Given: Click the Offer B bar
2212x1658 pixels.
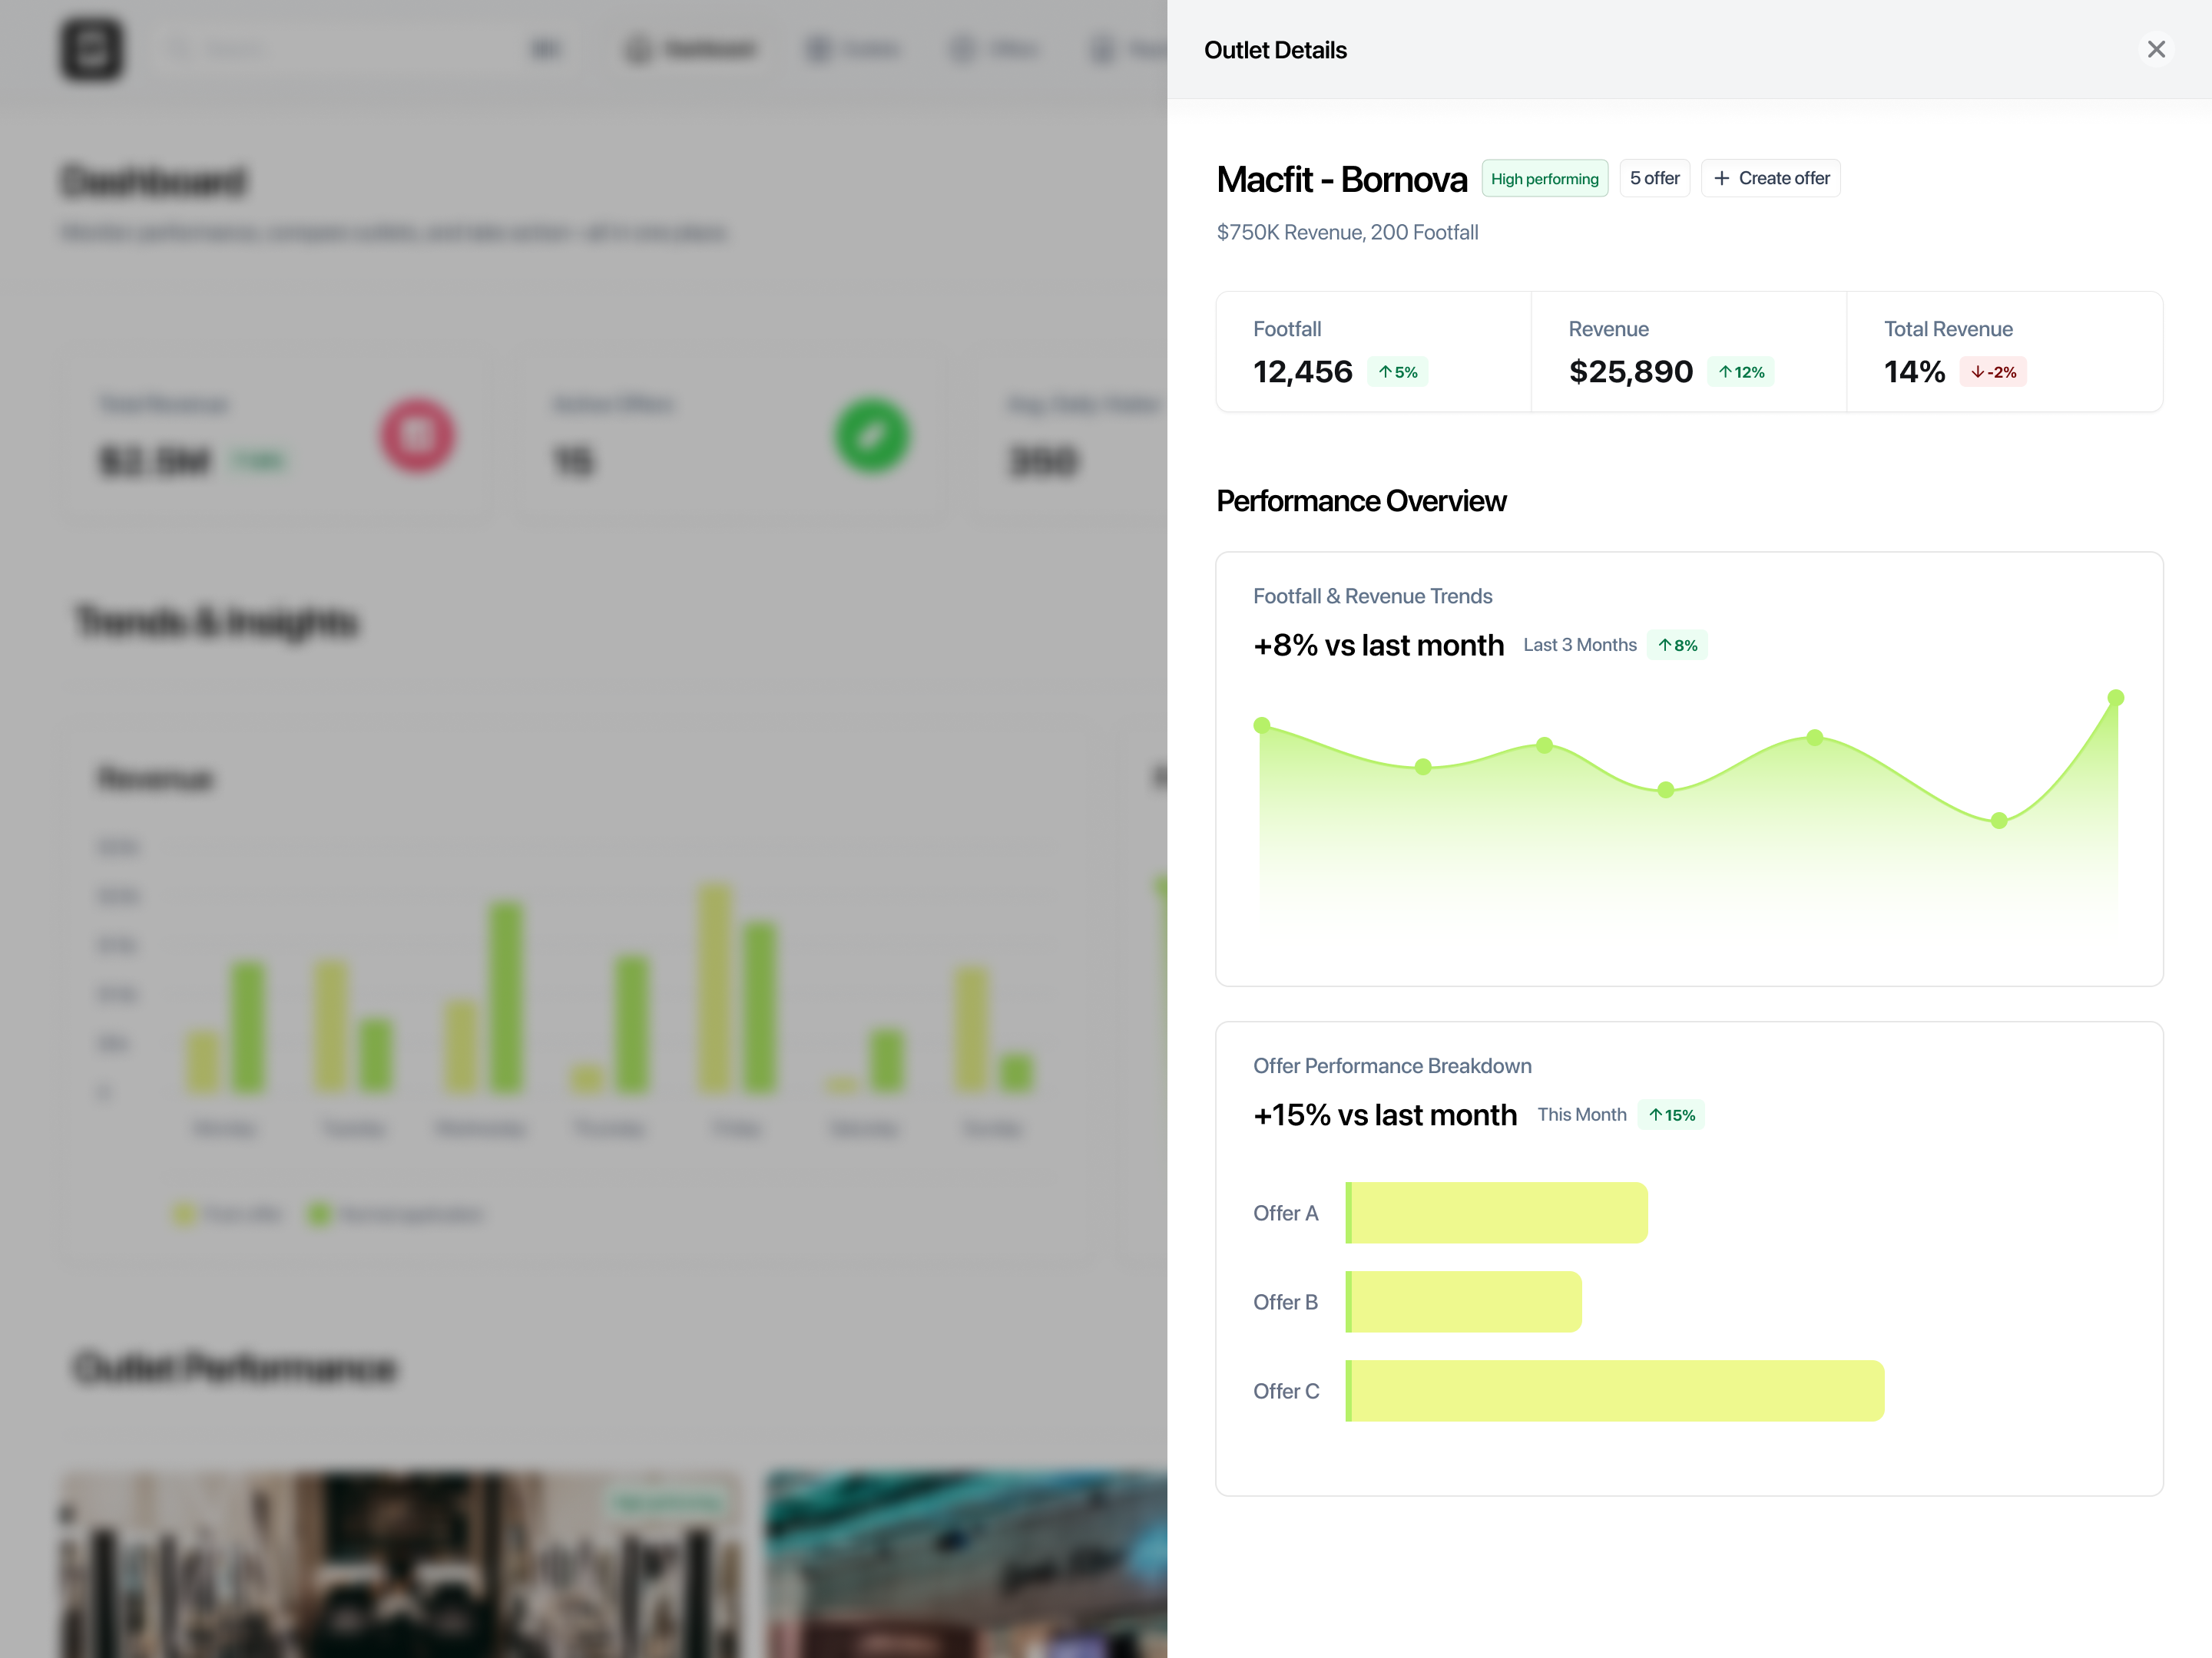Looking at the screenshot, I should [x=1463, y=1301].
